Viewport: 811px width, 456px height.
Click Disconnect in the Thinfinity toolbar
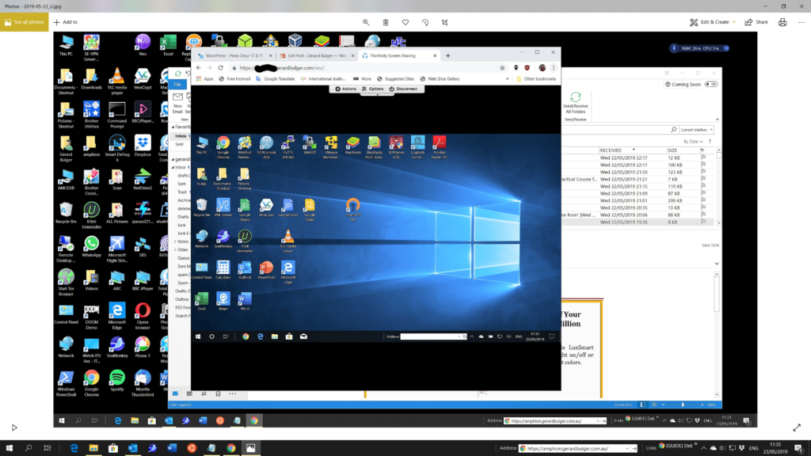click(x=403, y=89)
